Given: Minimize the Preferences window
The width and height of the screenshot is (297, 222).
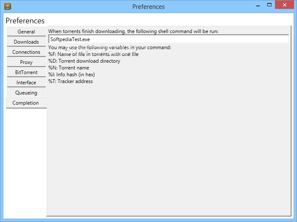Looking at the screenshot, I should pos(258,6).
